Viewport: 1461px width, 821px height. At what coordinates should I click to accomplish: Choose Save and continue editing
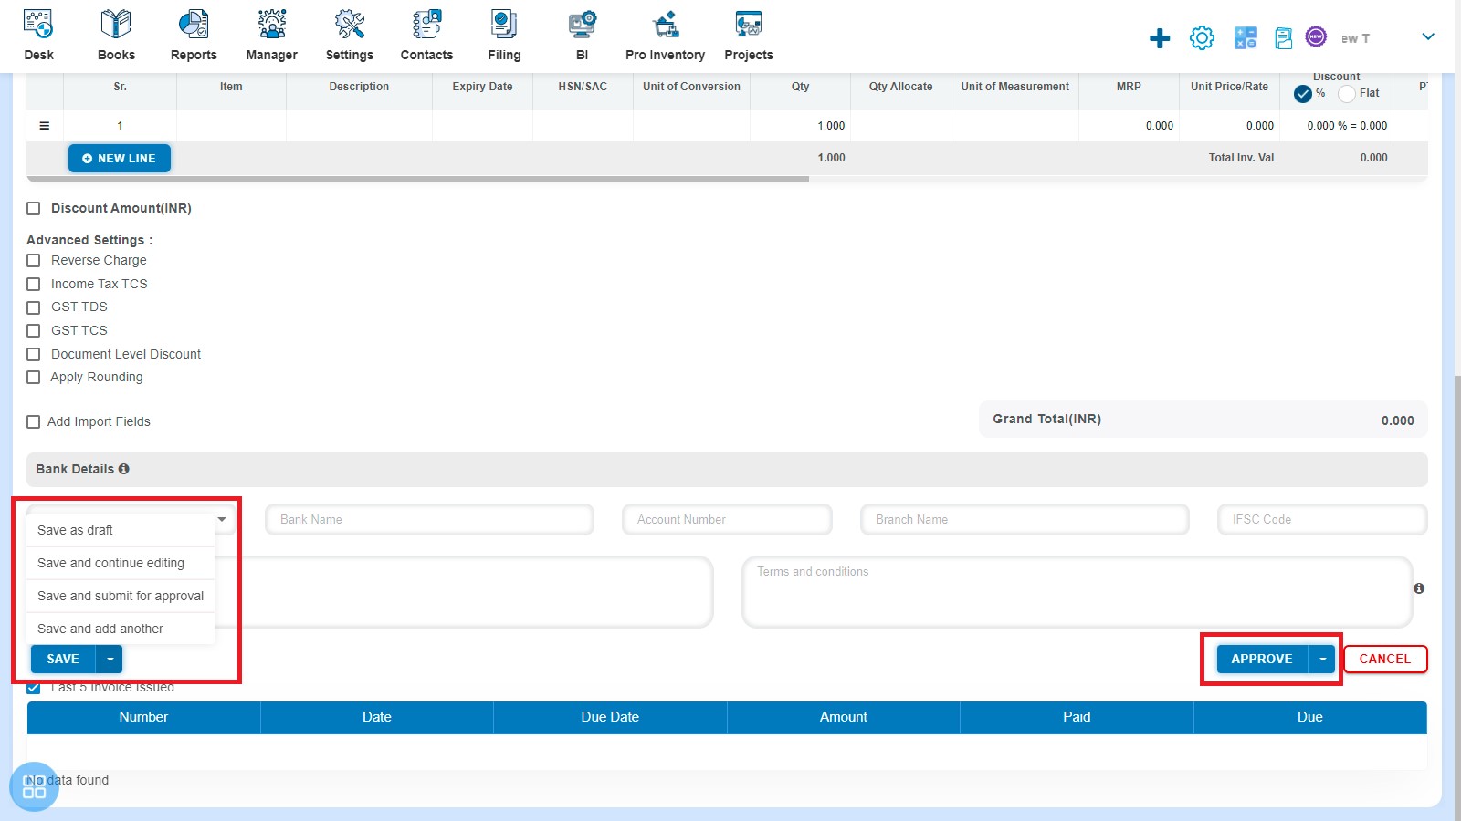coord(121,563)
